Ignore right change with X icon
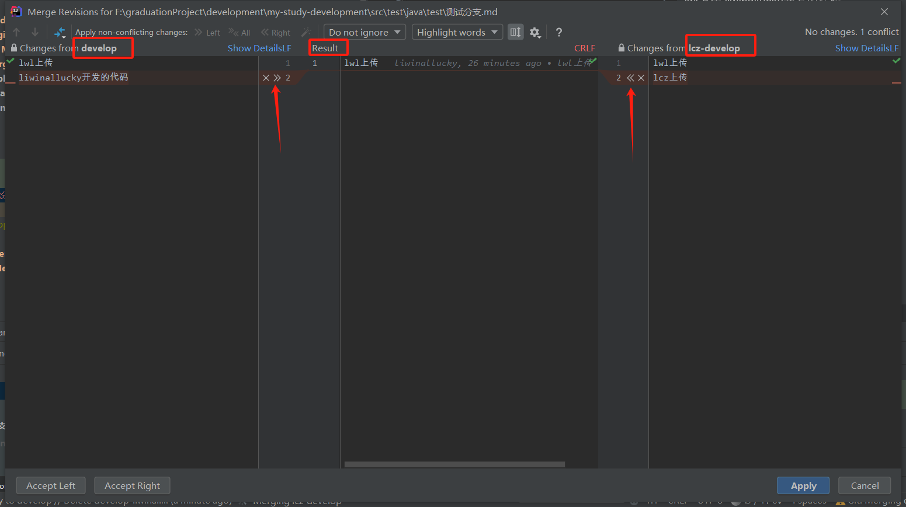The width and height of the screenshot is (906, 507). point(641,78)
